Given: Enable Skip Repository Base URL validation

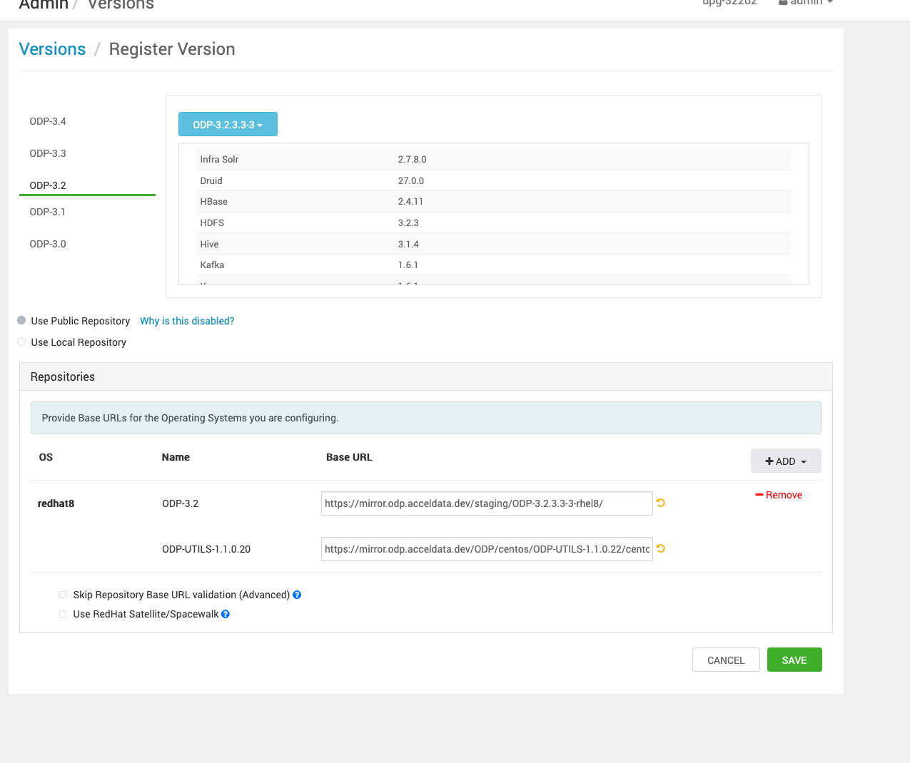Looking at the screenshot, I should point(63,595).
